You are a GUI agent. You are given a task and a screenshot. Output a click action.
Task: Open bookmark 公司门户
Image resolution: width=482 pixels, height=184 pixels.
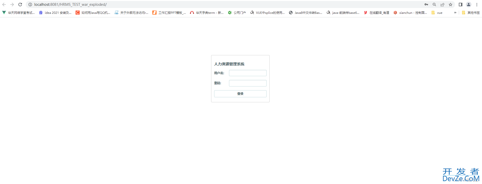click(237, 13)
